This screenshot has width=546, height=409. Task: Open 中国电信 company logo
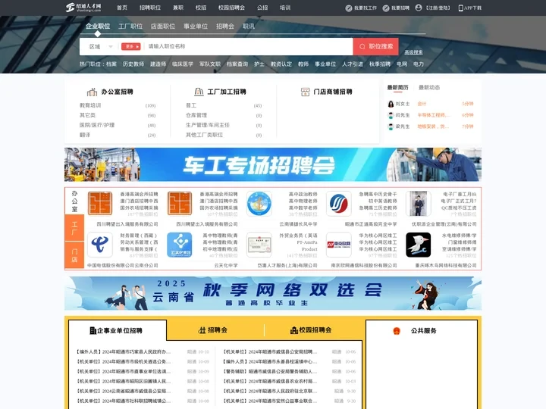click(100, 245)
